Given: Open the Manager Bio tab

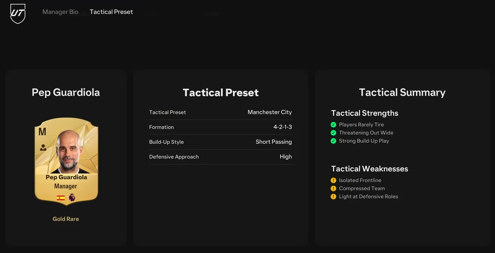Looking at the screenshot, I should [60, 12].
